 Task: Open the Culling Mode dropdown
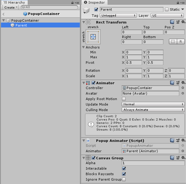click(x=153, y=110)
